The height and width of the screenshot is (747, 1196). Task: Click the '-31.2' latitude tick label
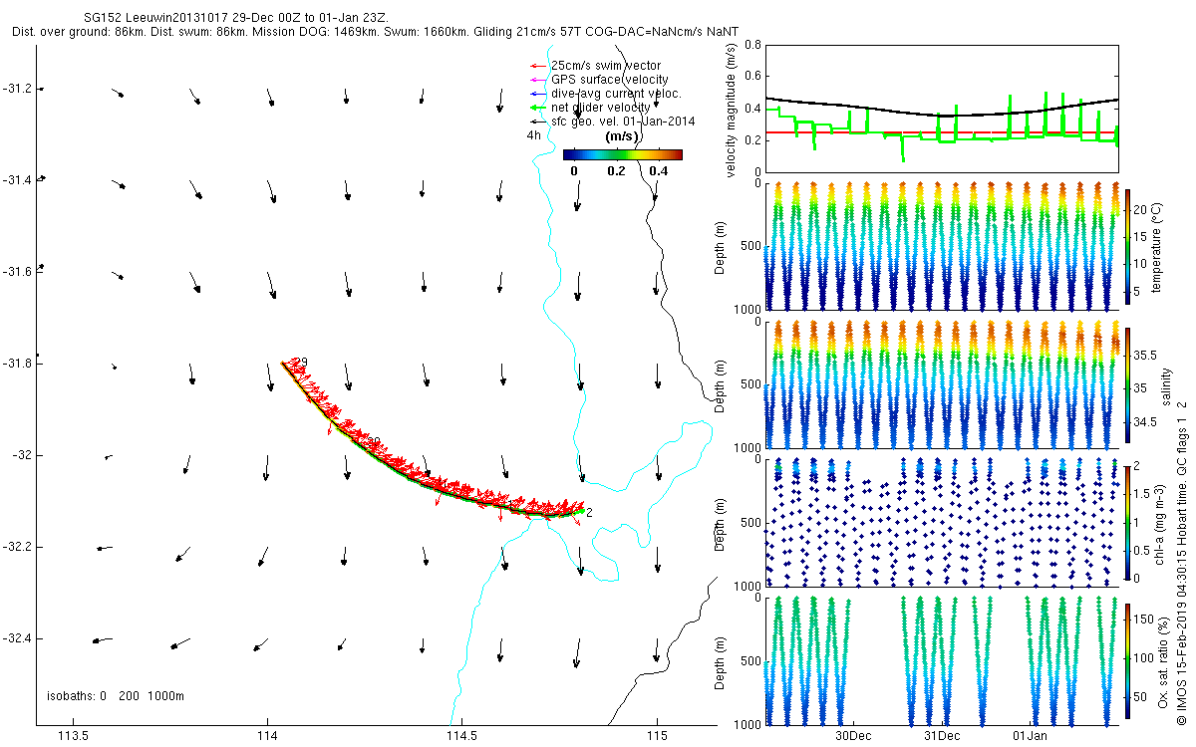(18, 89)
